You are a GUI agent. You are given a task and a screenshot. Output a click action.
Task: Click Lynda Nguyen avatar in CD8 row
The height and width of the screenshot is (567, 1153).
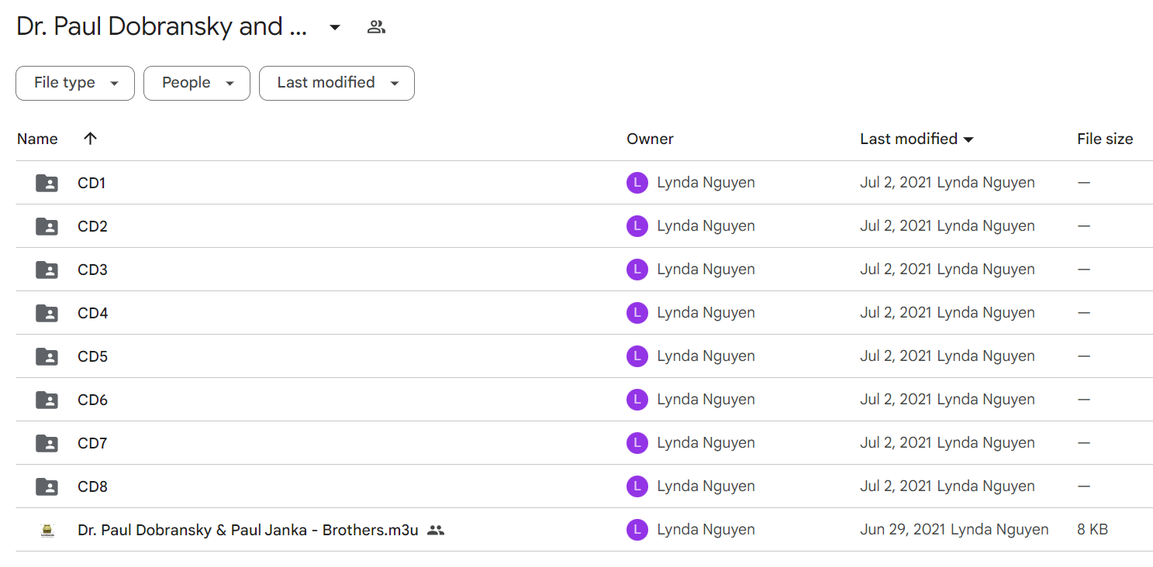coord(637,486)
